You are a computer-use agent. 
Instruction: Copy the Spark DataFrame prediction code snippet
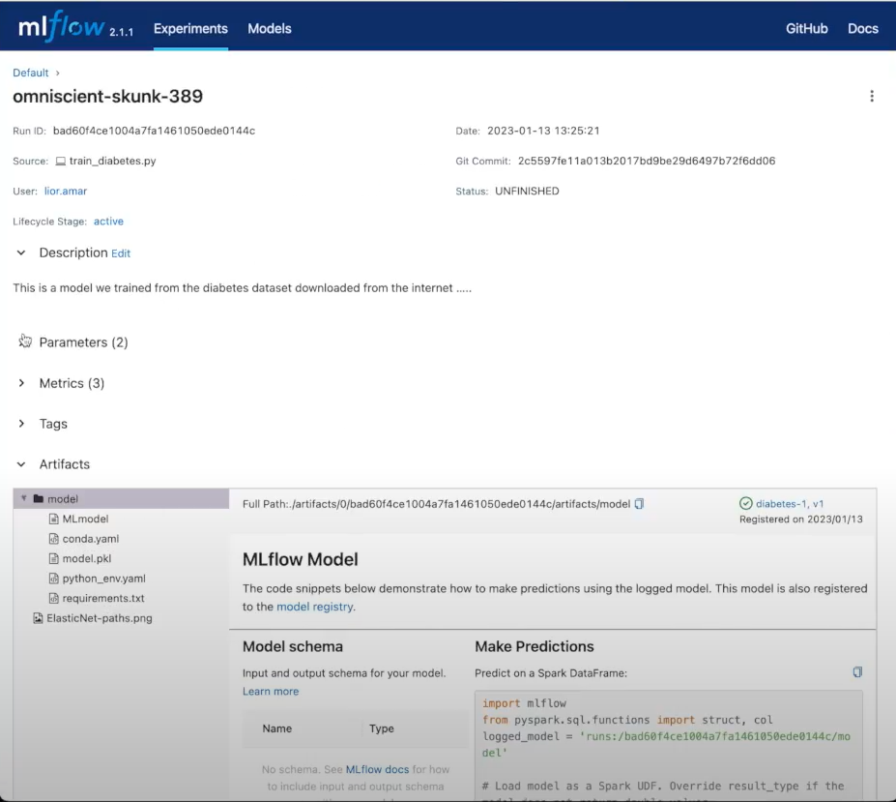856,671
